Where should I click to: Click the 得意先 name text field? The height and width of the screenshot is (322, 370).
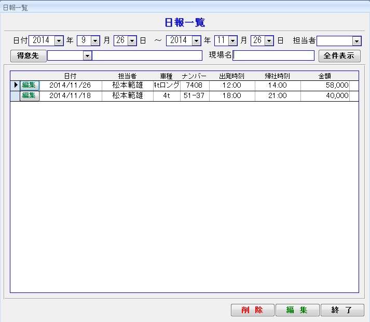click(147, 55)
